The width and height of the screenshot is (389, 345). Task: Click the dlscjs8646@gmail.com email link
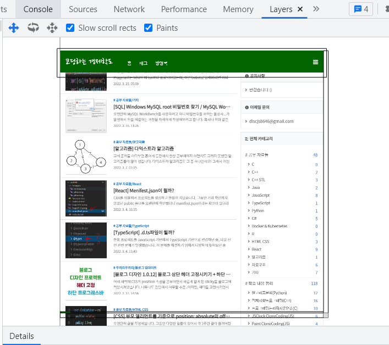(271, 121)
